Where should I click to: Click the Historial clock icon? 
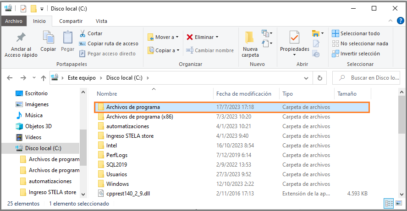(316, 54)
